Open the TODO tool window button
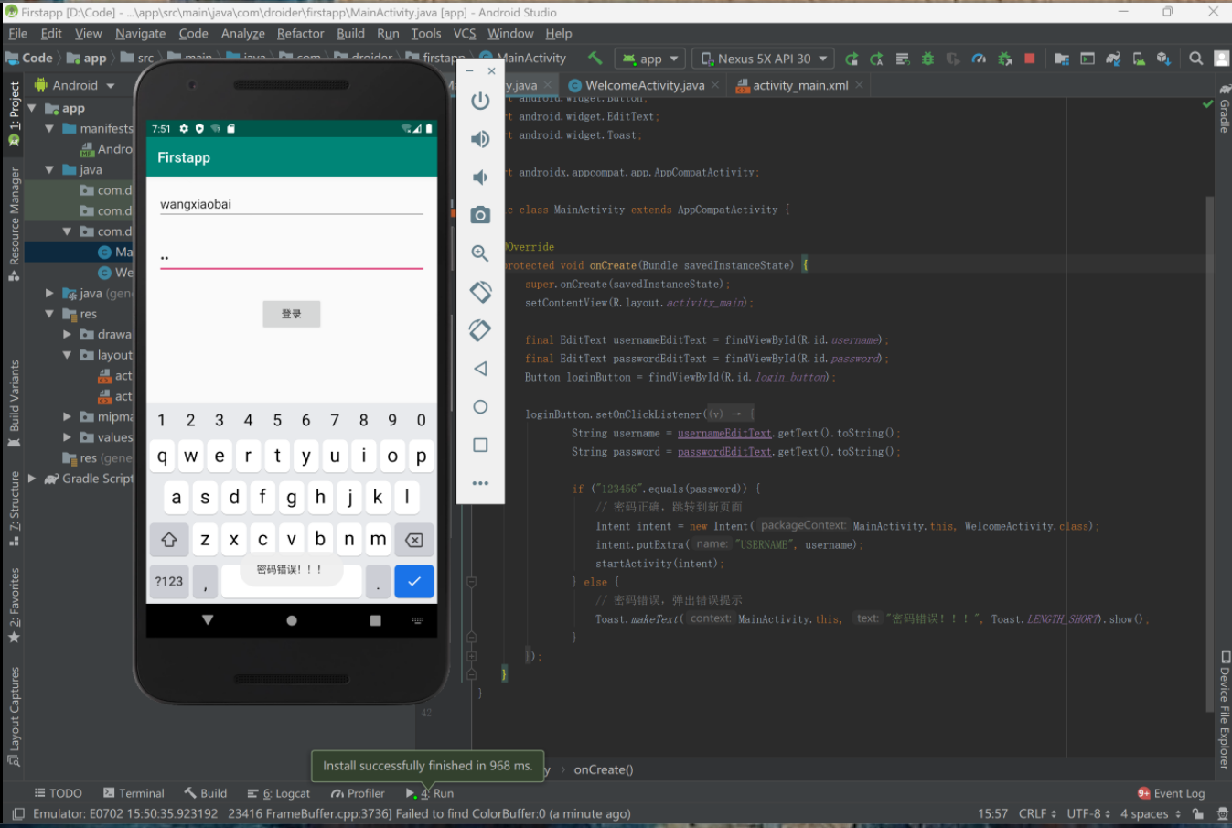 tap(58, 793)
